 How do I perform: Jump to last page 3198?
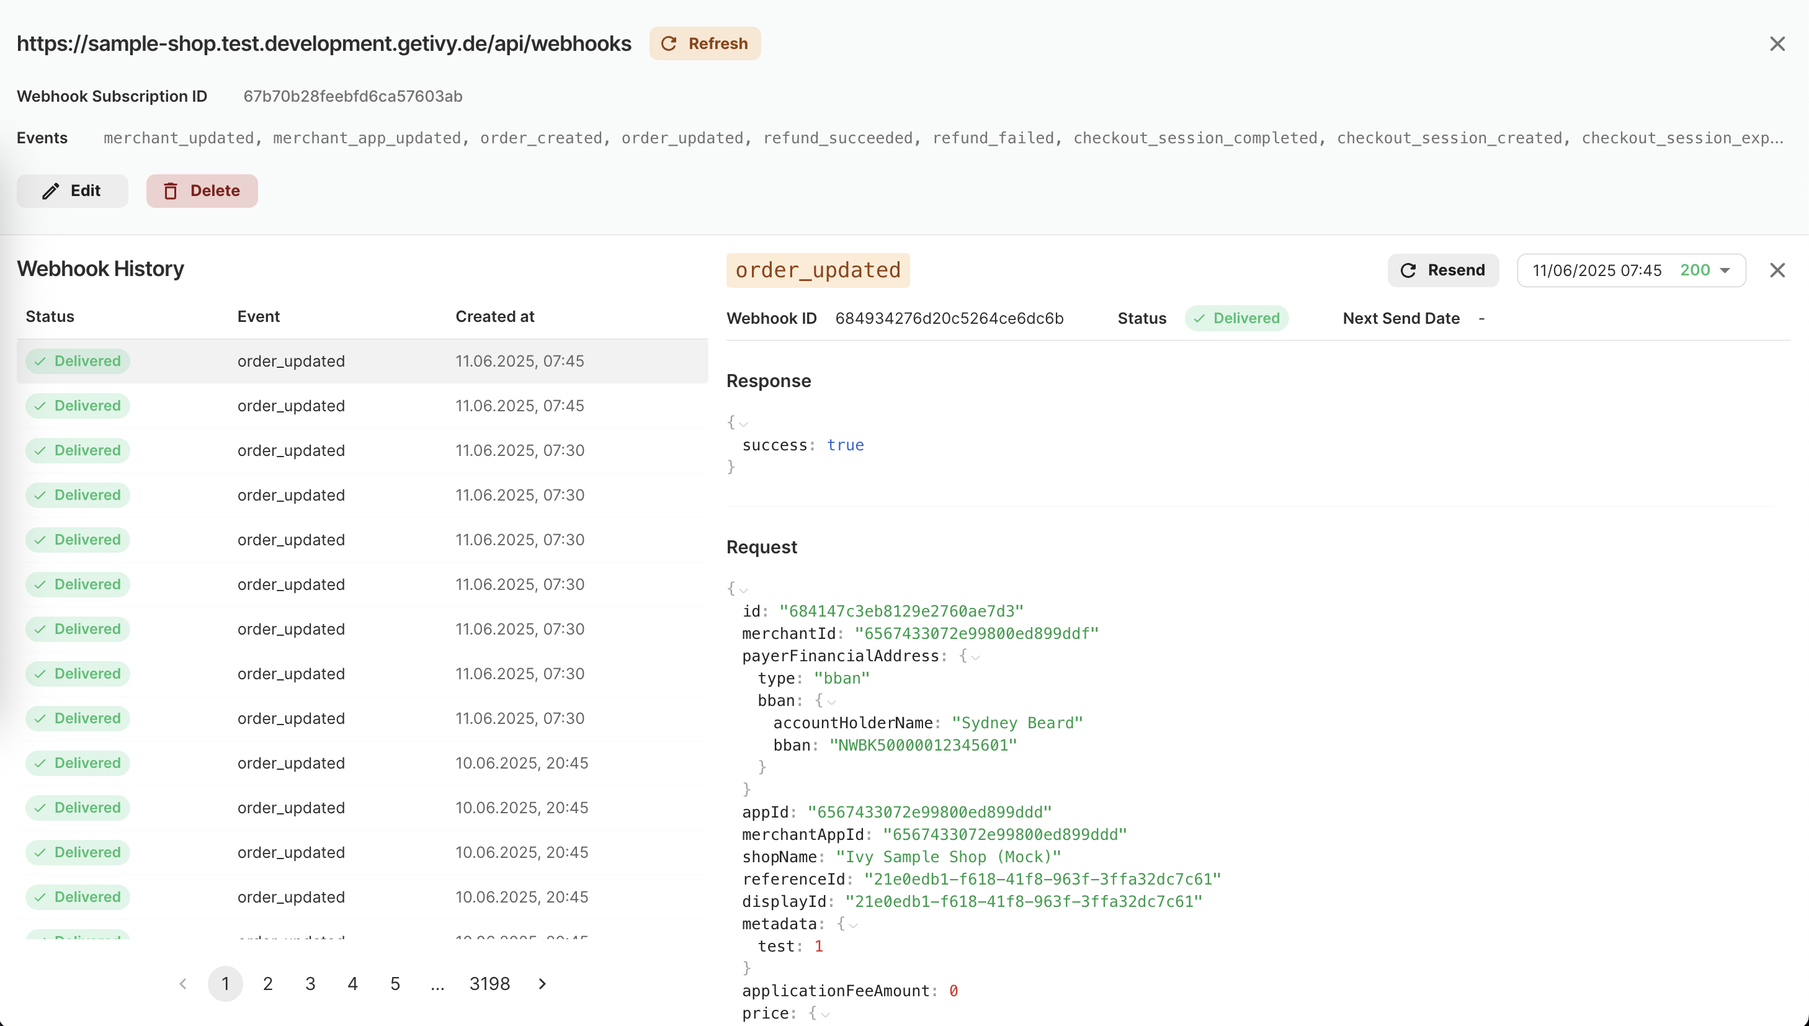pyautogui.click(x=489, y=984)
